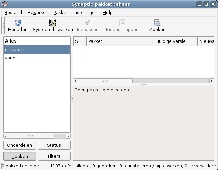Click the toolbar drag handle
Screen dimensions: 218x170
click(x=3, y=26)
